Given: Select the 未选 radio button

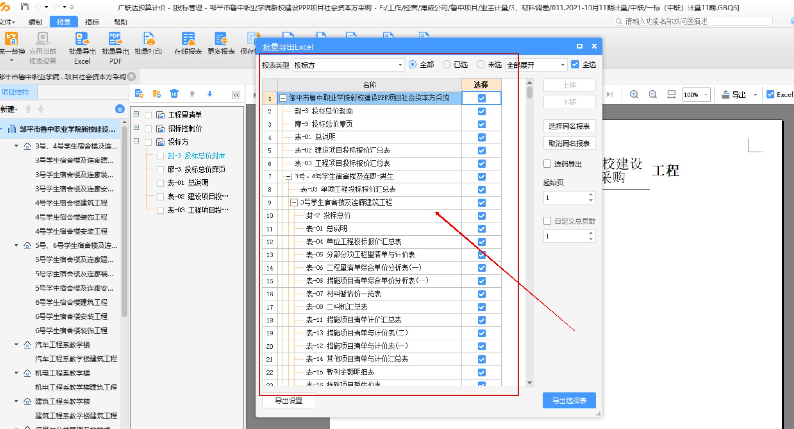Looking at the screenshot, I should [481, 64].
